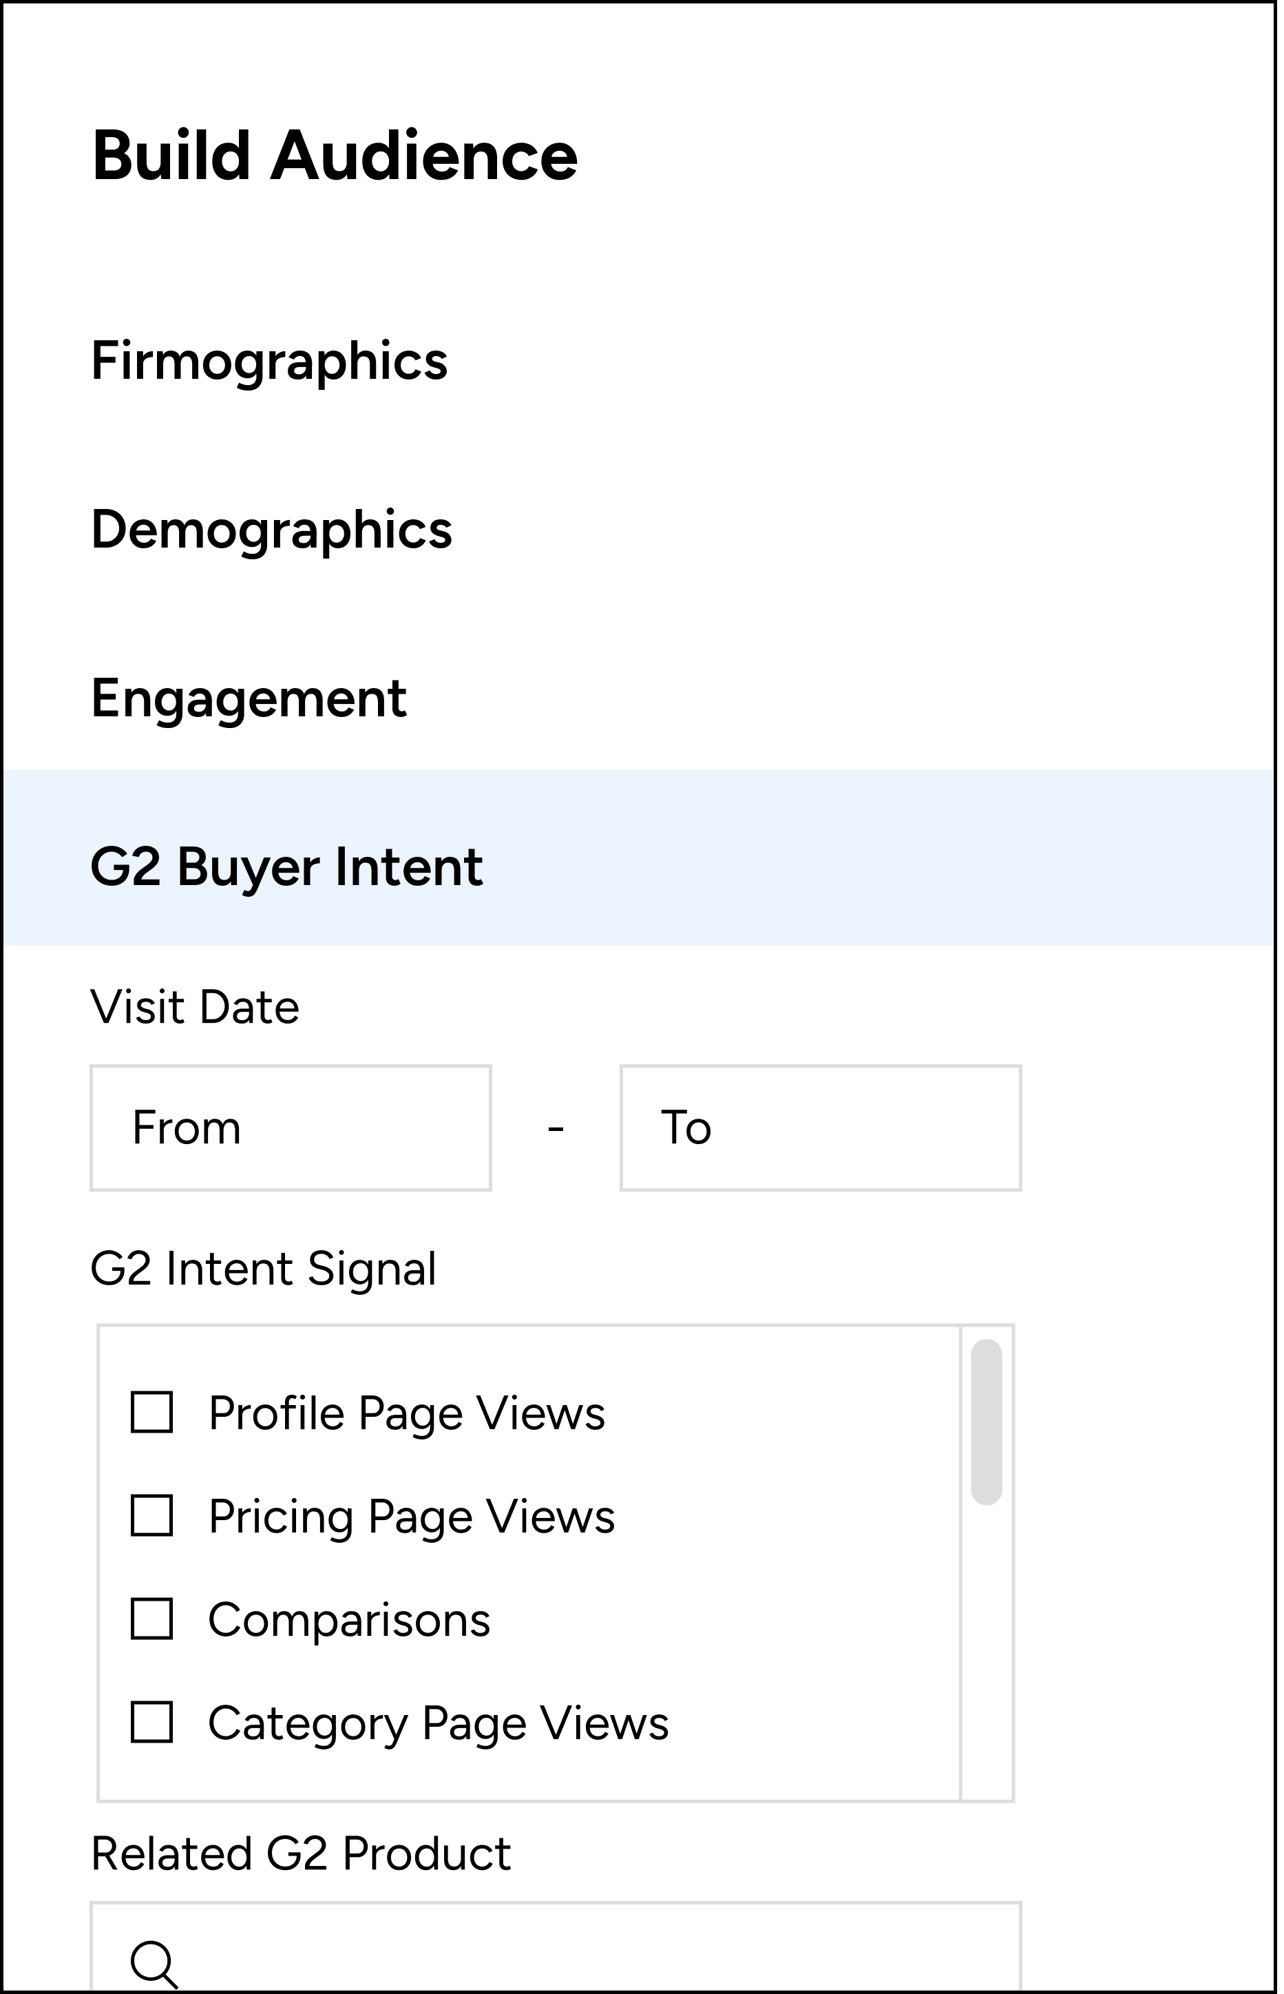Enable the Category Page Views checkbox
This screenshot has height=1994, width=1284.
tap(151, 1722)
